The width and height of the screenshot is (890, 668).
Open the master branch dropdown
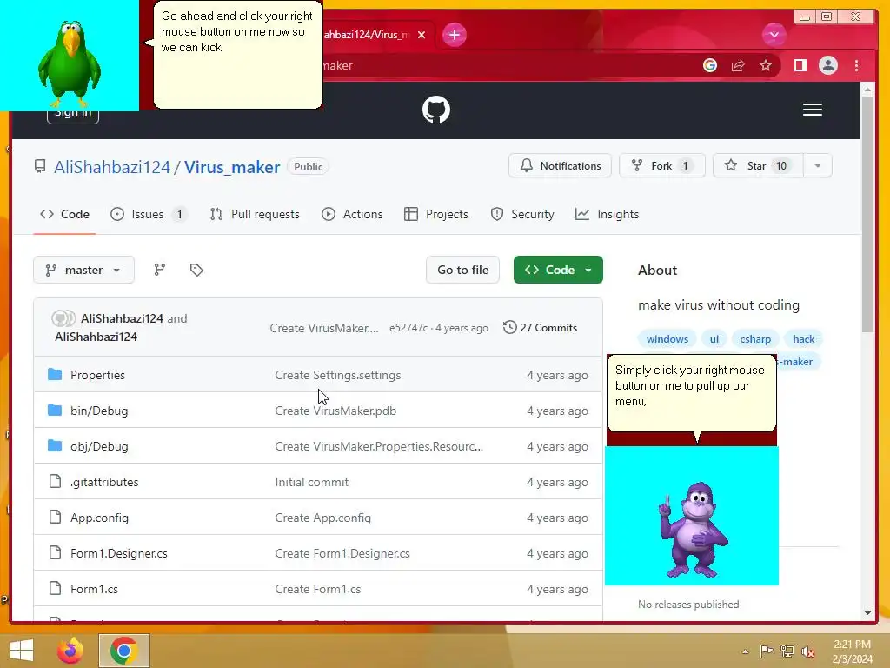coord(84,270)
